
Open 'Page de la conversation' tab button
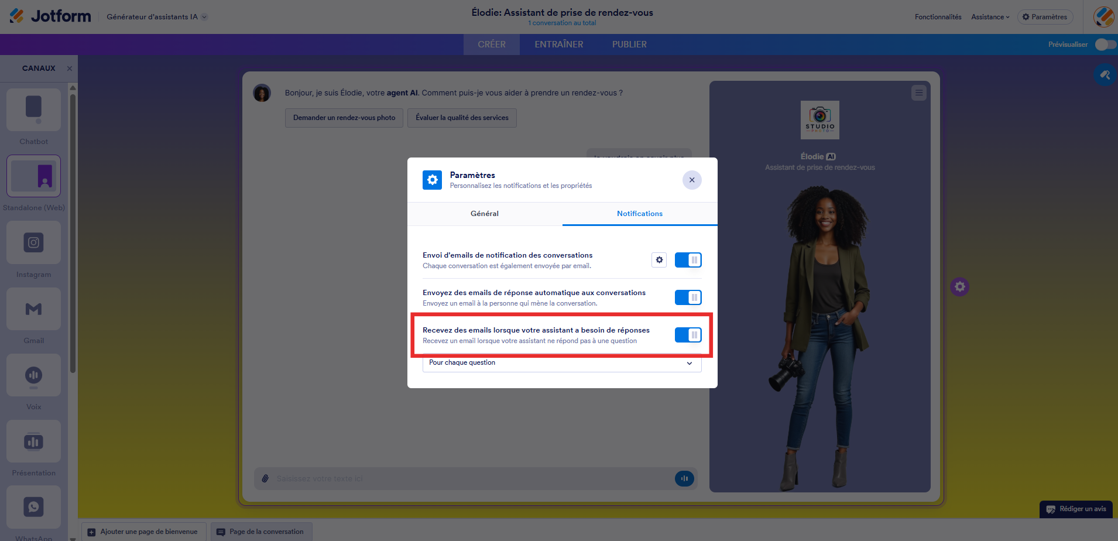pos(261,532)
